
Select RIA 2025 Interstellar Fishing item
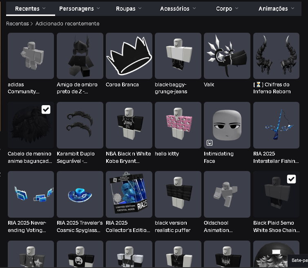[276, 125]
